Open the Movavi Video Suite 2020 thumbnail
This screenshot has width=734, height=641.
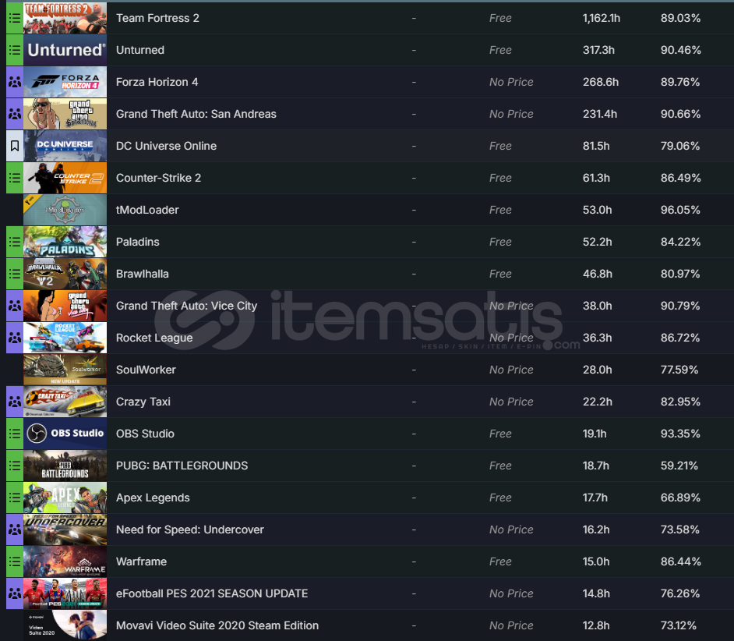tap(65, 625)
